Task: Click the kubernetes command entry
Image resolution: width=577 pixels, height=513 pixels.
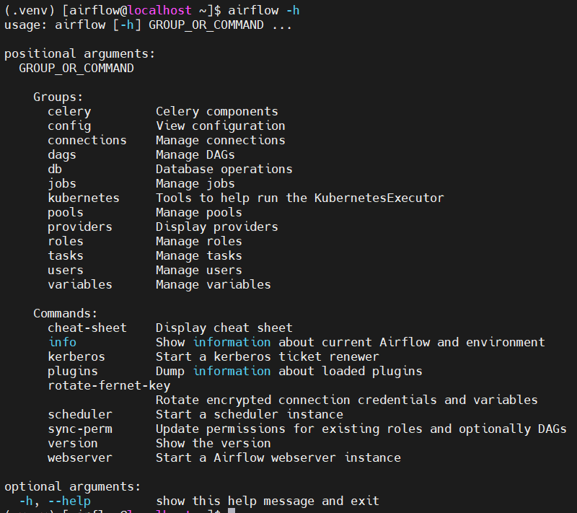Action: (x=83, y=198)
